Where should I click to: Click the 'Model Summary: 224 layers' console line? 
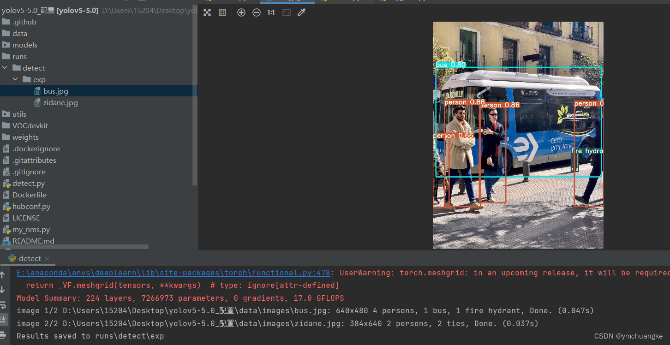[x=180, y=298]
